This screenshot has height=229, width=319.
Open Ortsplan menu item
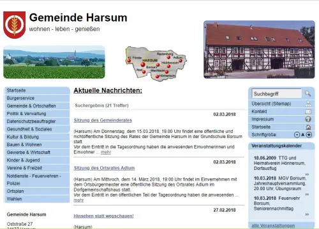point(37,191)
